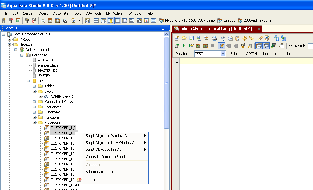
Task: Toggle the second results display mode button
Action: click(x=266, y=46)
